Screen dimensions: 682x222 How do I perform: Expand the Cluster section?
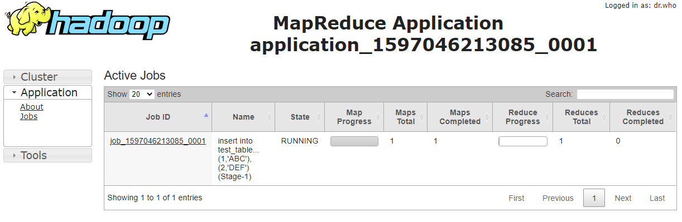47,77
